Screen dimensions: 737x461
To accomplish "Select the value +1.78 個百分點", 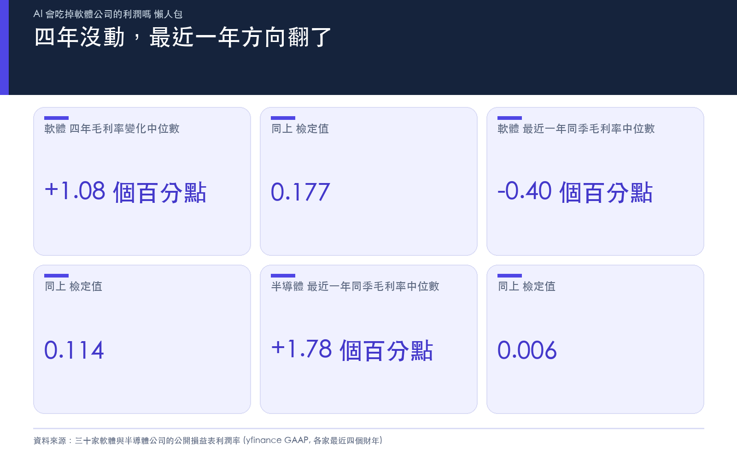I will [x=352, y=350].
